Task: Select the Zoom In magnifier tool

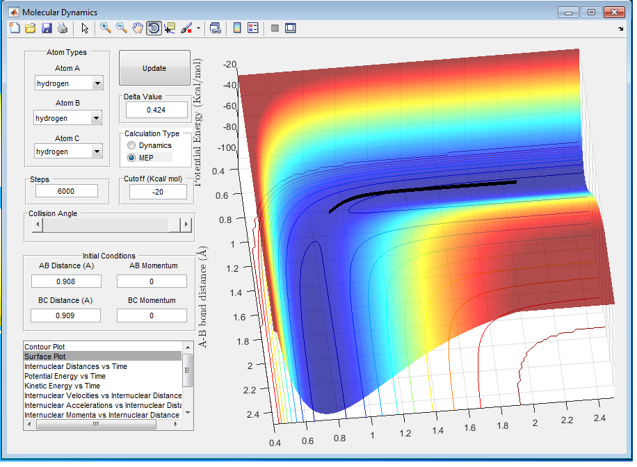Action: [x=106, y=28]
